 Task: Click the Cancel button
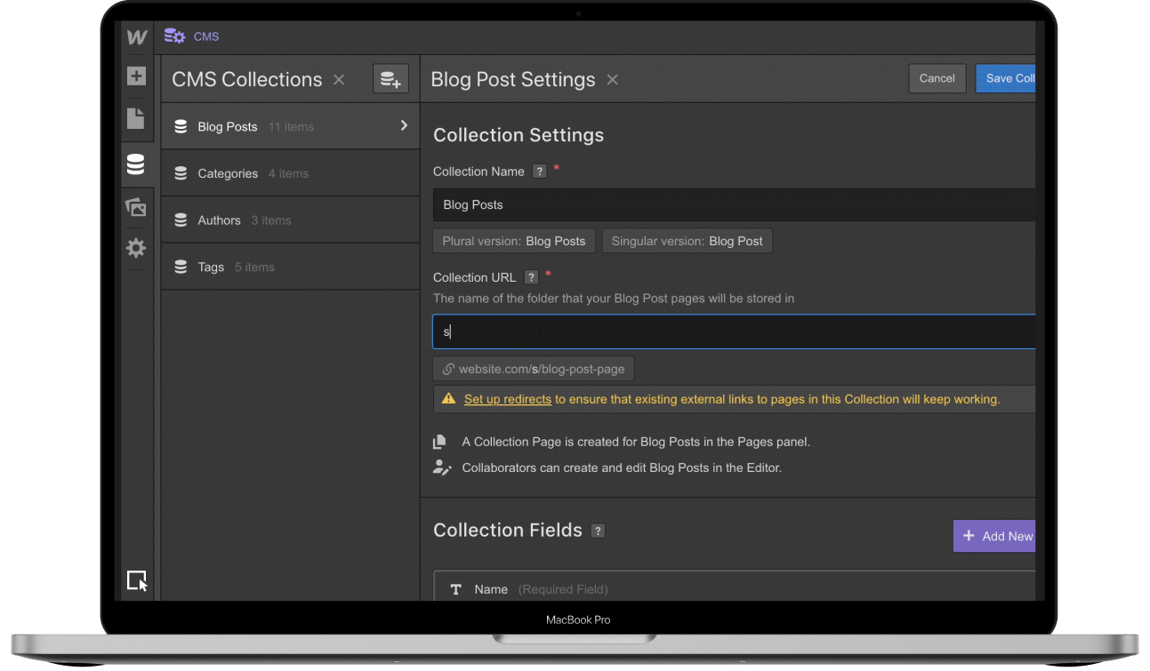click(937, 78)
